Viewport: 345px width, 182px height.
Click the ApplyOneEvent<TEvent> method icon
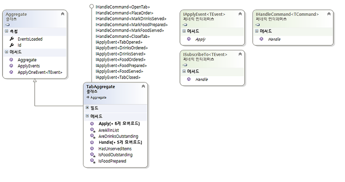point(11,72)
